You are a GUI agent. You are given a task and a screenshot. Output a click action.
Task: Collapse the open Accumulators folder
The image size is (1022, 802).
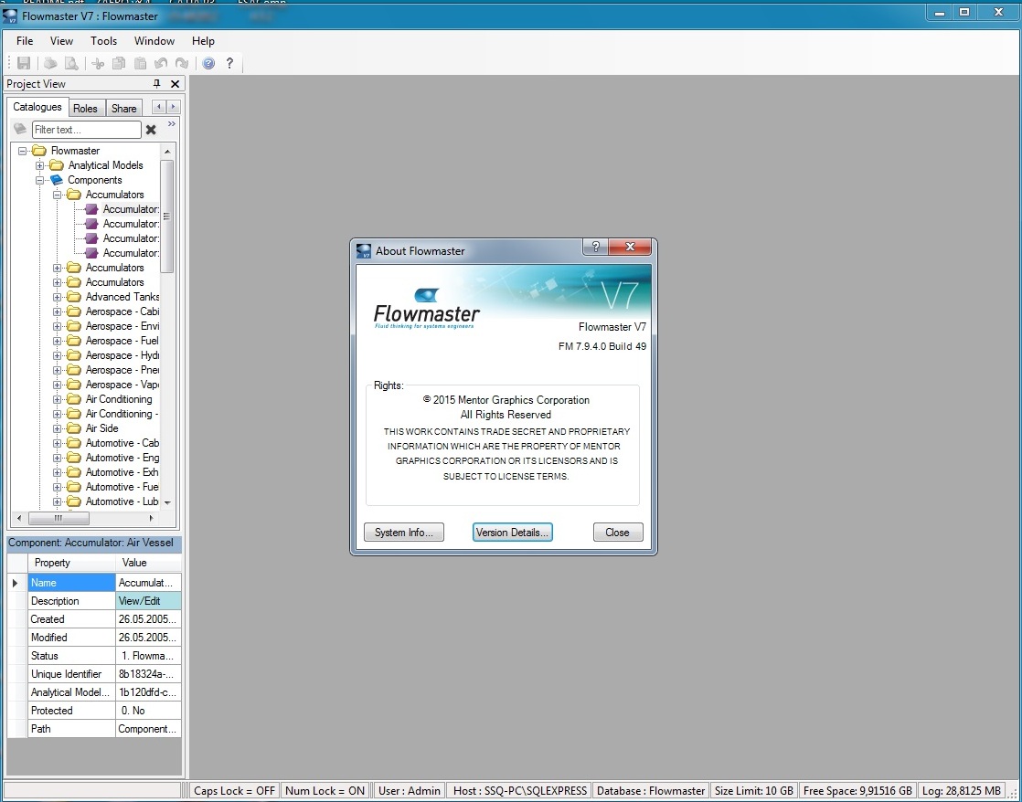(58, 195)
